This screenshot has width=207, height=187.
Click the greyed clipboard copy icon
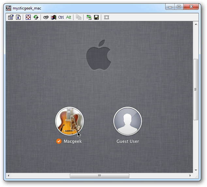[79, 17]
